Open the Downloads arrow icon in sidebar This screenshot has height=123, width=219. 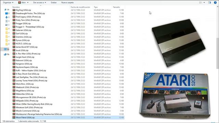pyautogui.click(x=7, y=17)
